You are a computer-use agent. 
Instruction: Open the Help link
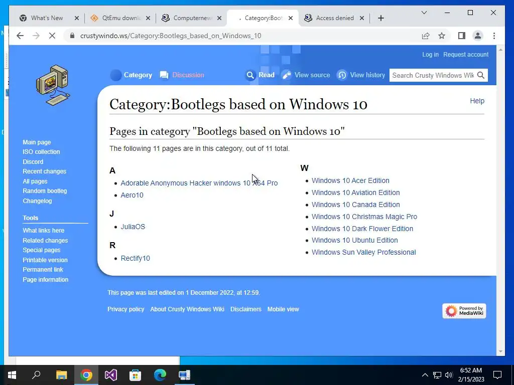[x=477, y=101]
